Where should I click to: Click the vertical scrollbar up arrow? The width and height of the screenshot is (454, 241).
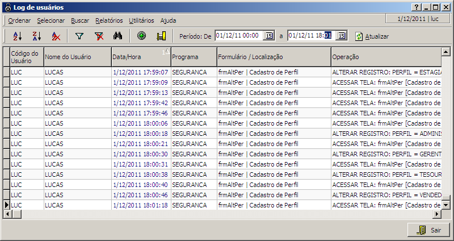446,52
